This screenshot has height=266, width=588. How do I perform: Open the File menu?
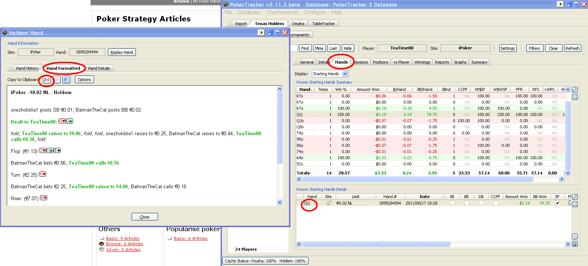[x=228, y=12]
